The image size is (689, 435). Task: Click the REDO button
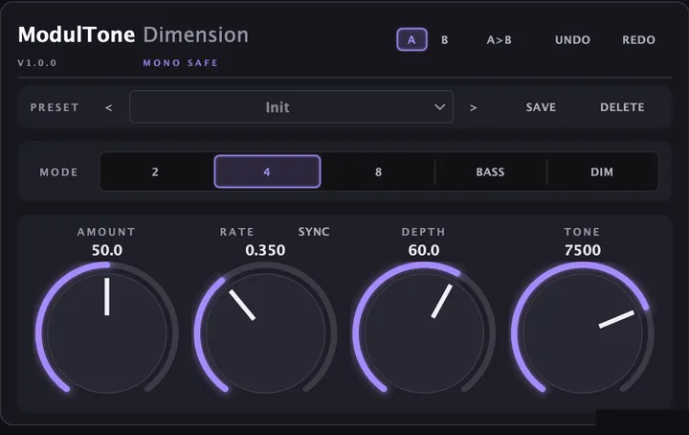click(638, 40)
